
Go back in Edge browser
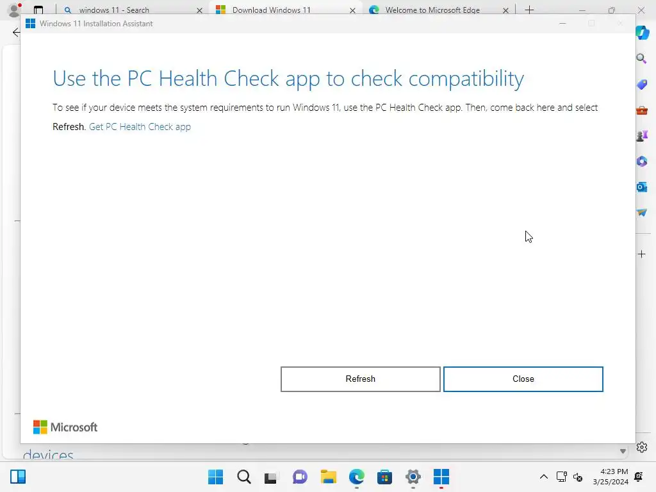[x=16, y=32]
